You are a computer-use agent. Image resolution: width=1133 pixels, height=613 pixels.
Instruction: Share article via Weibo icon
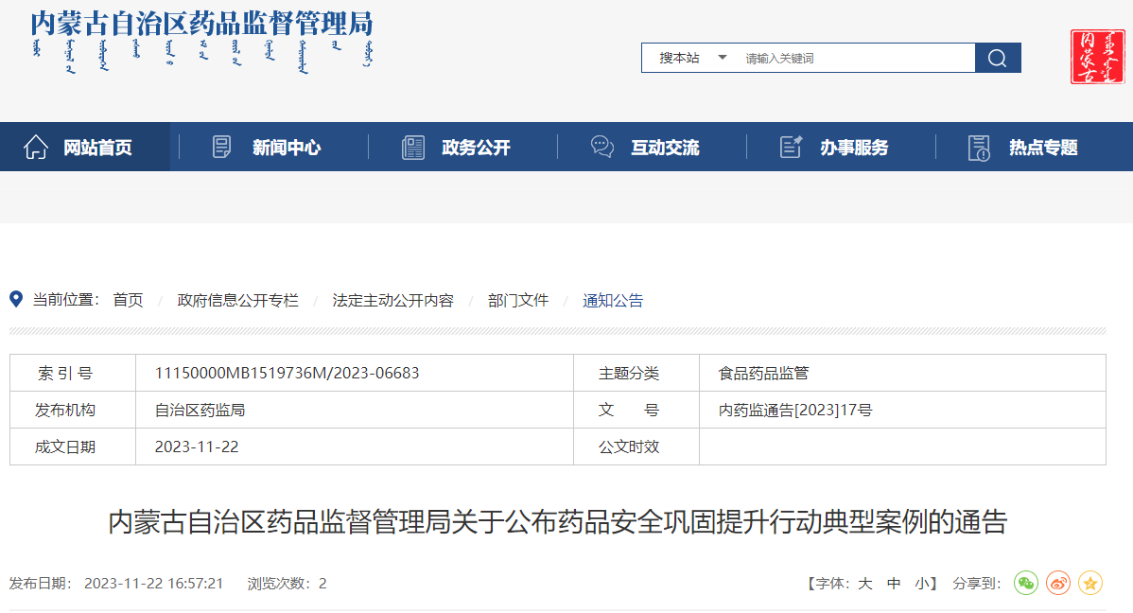(1058, 584)
